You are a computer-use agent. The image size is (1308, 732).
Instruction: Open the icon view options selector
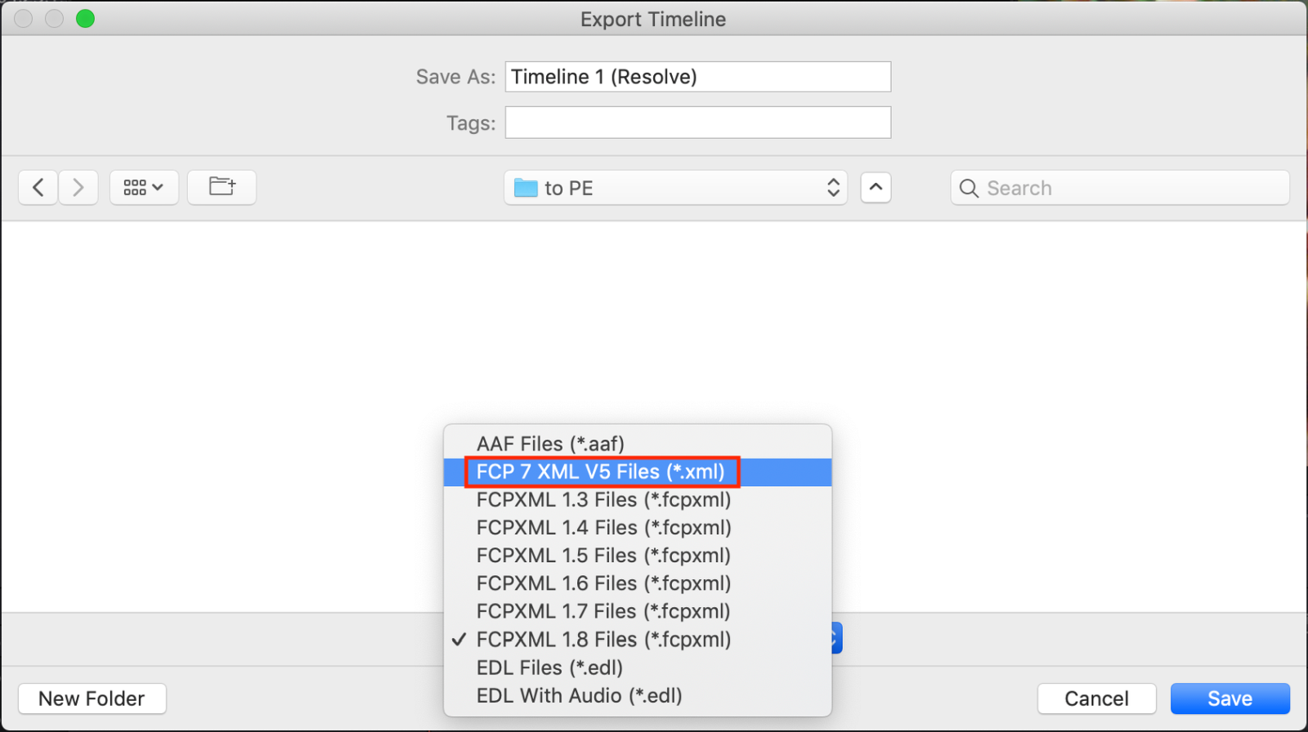(144, 188)
